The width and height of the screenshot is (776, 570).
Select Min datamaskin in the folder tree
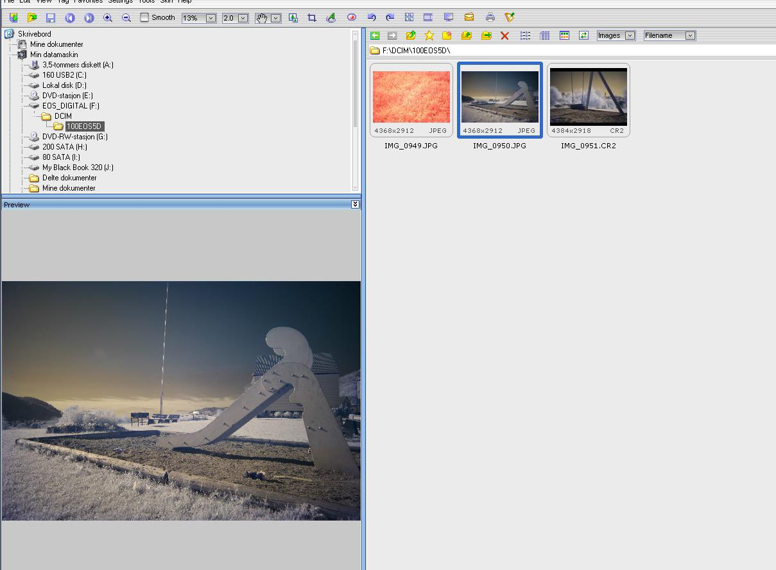click(x=54, y=55)
